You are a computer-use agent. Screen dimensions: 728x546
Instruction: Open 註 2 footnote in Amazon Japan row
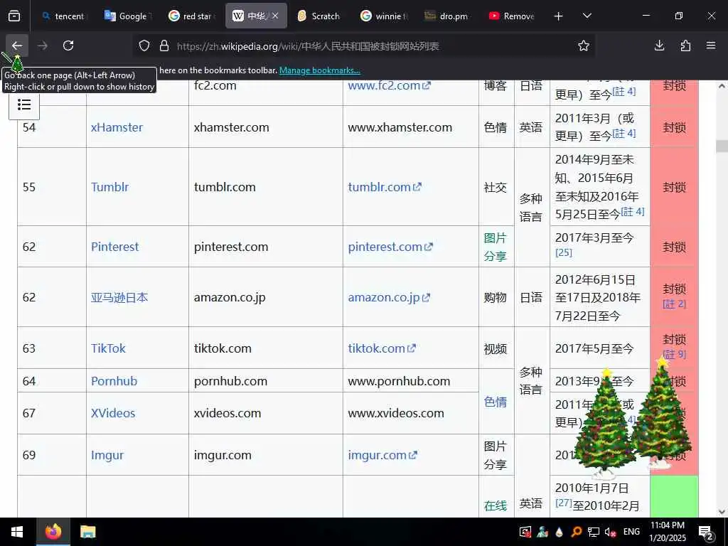click(674, 304)
